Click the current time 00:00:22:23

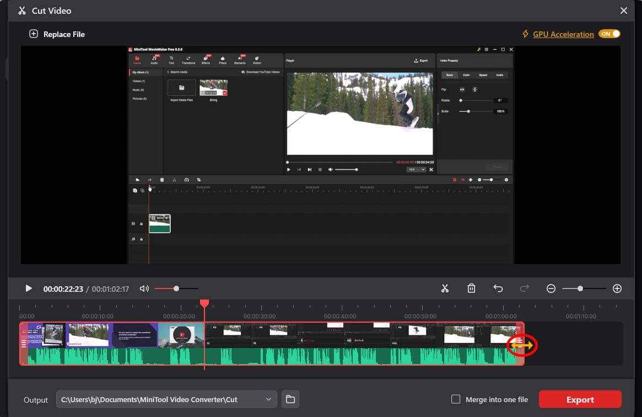coord(63,289)
